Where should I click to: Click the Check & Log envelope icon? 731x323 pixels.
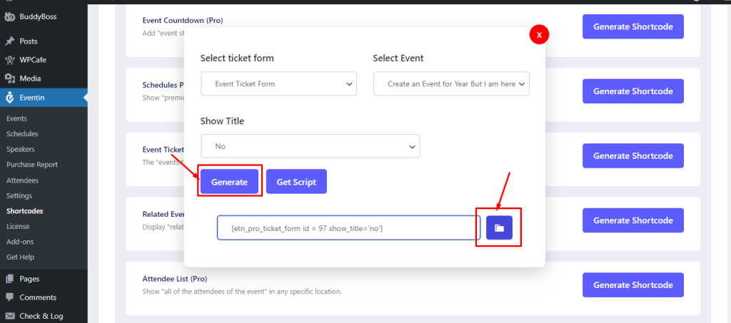click(x=9, y=316)
